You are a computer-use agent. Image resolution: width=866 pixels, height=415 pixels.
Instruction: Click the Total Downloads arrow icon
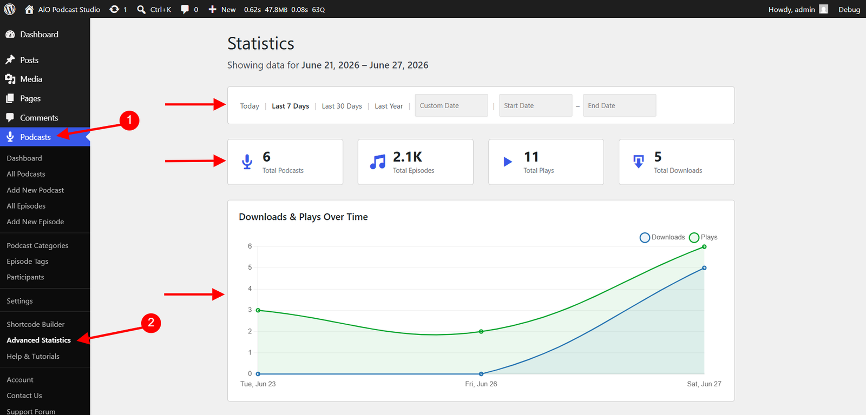[639, 162]
